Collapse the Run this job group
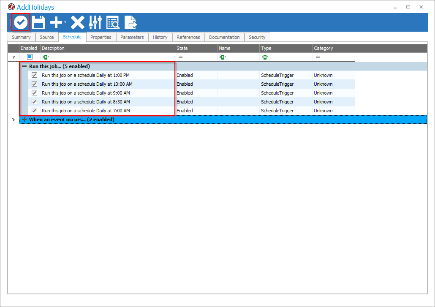The width and height of the screenshot is (435, 307). pyautogui.click(x=25, y=66)
